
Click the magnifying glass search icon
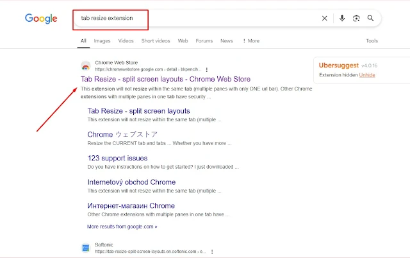point(370,18)
